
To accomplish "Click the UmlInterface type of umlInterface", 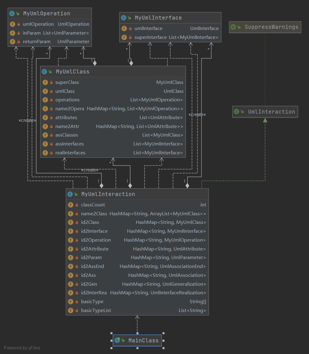I will (204, 28).
